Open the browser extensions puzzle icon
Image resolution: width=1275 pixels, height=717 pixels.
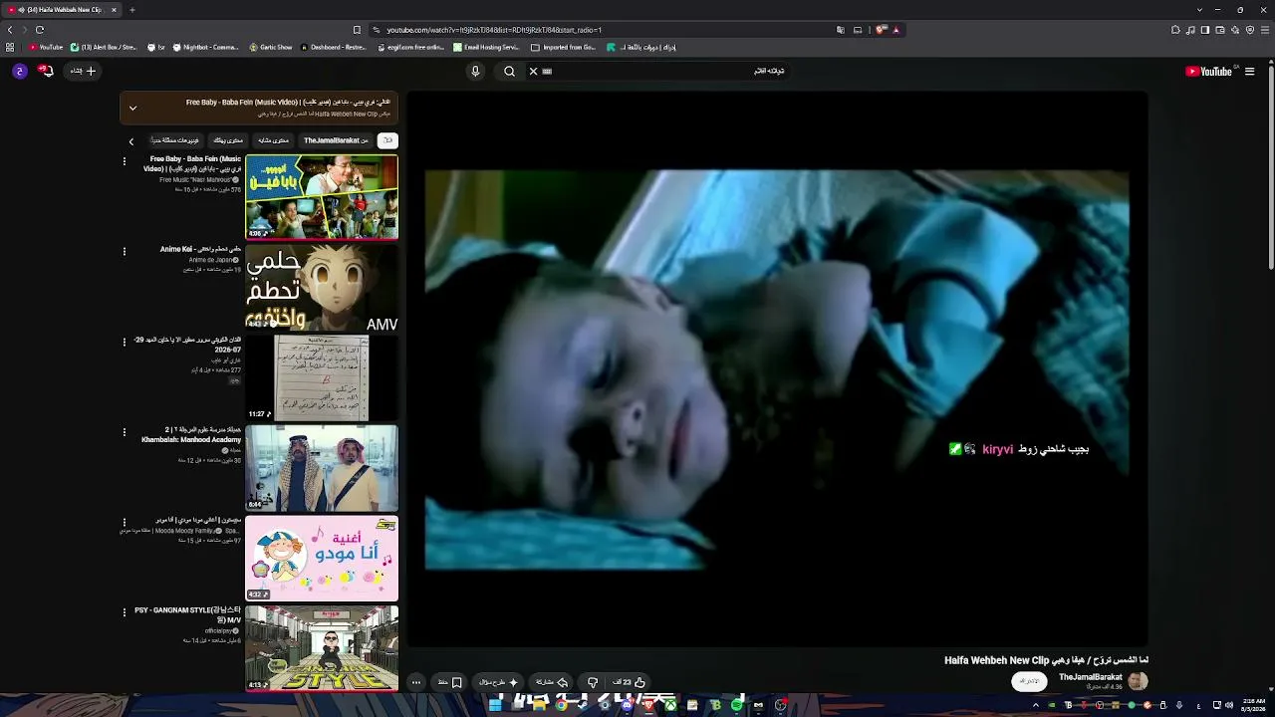click(x=1175, y=30)
